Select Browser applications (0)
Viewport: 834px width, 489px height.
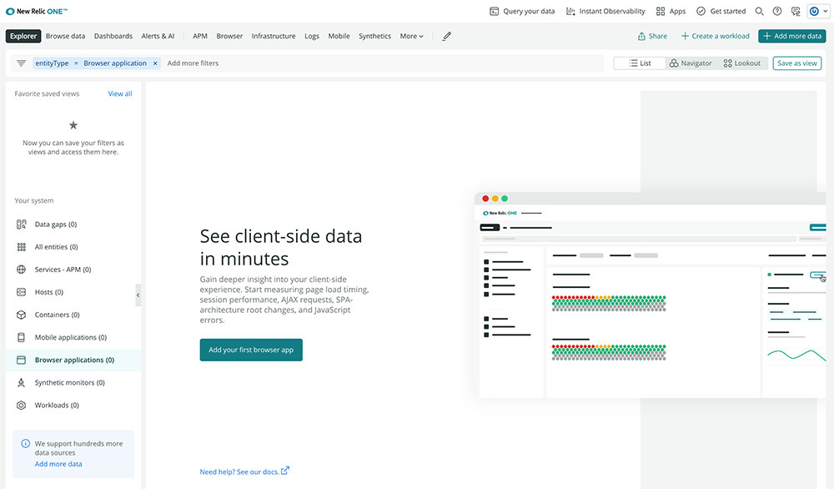(x=73, y=360)
